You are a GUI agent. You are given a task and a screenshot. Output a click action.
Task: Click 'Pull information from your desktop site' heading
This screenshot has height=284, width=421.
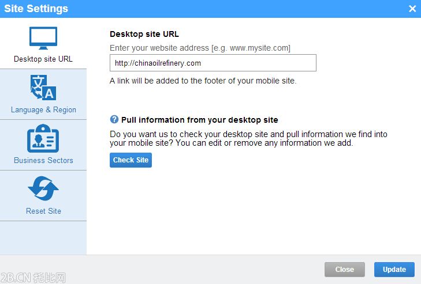199,120
